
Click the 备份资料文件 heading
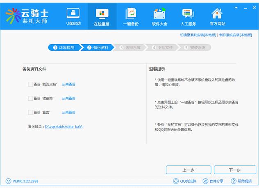pyautogui.click(x=34, y=69)
